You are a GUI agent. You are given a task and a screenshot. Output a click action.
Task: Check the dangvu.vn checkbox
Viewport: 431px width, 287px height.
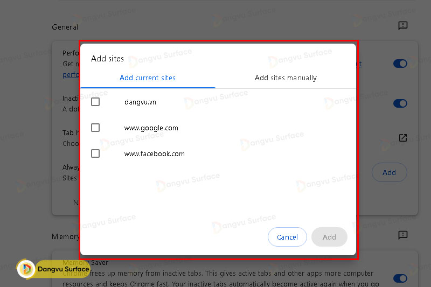[95, 102]
